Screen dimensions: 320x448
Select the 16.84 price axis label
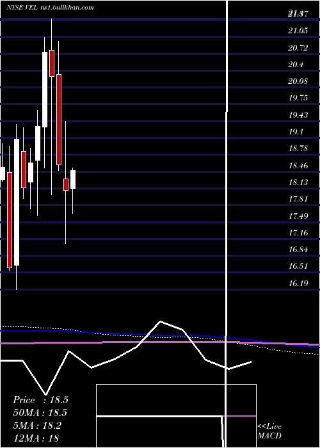point(298,250)
